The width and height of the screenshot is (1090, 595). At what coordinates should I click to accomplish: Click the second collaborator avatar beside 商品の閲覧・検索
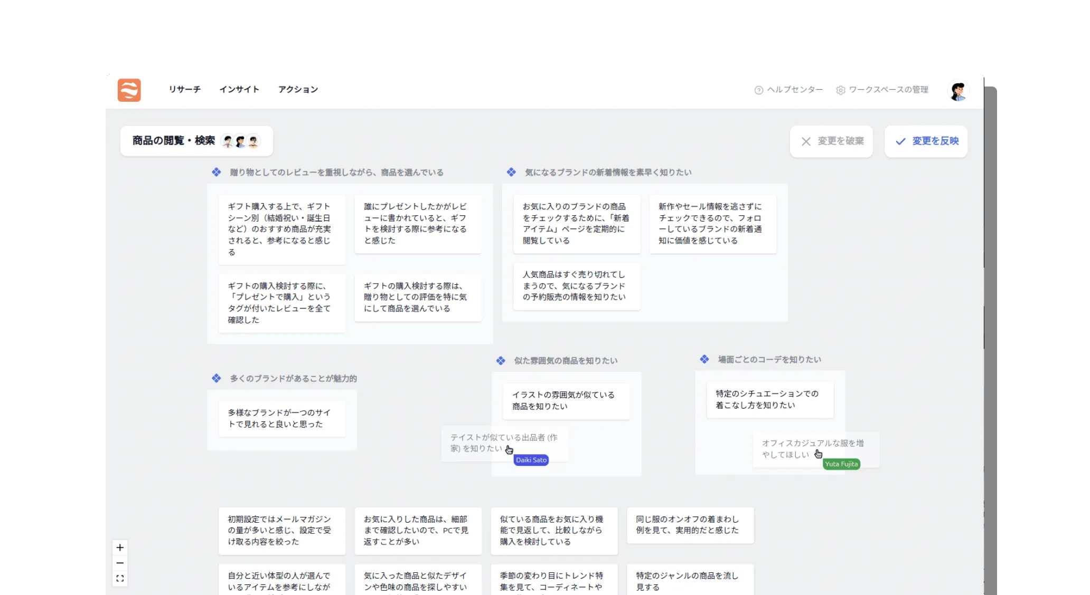pos(241,141)
